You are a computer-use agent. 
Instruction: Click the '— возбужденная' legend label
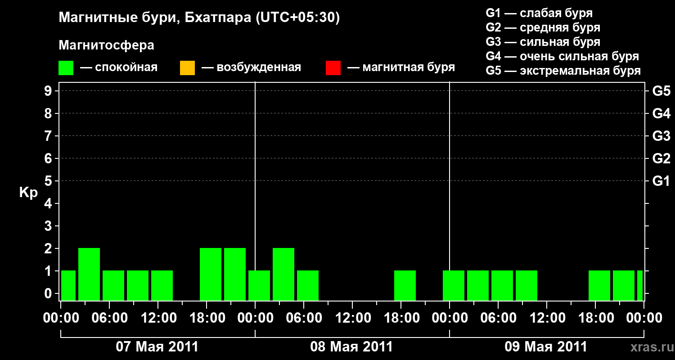[x=251, y=67]
